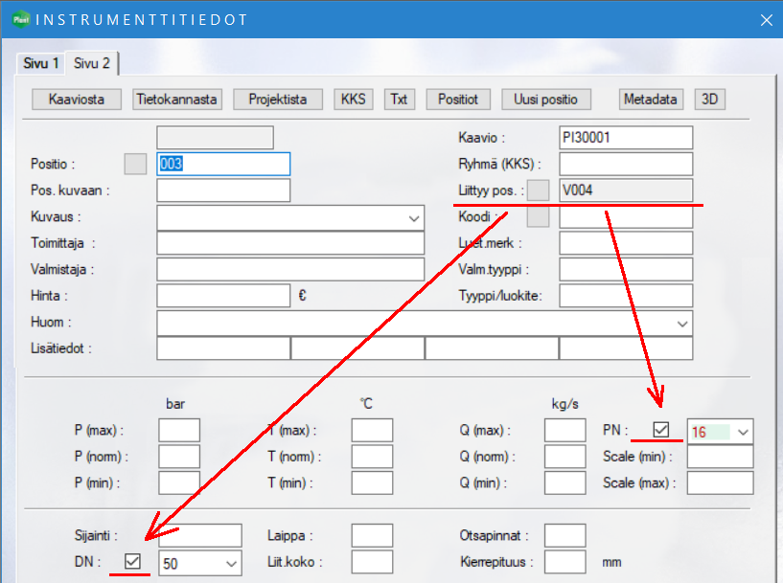The width and height of the screenshot is (783, 583).
Task: Click the Scale (min) input field
Action: (x=720, y=457)
